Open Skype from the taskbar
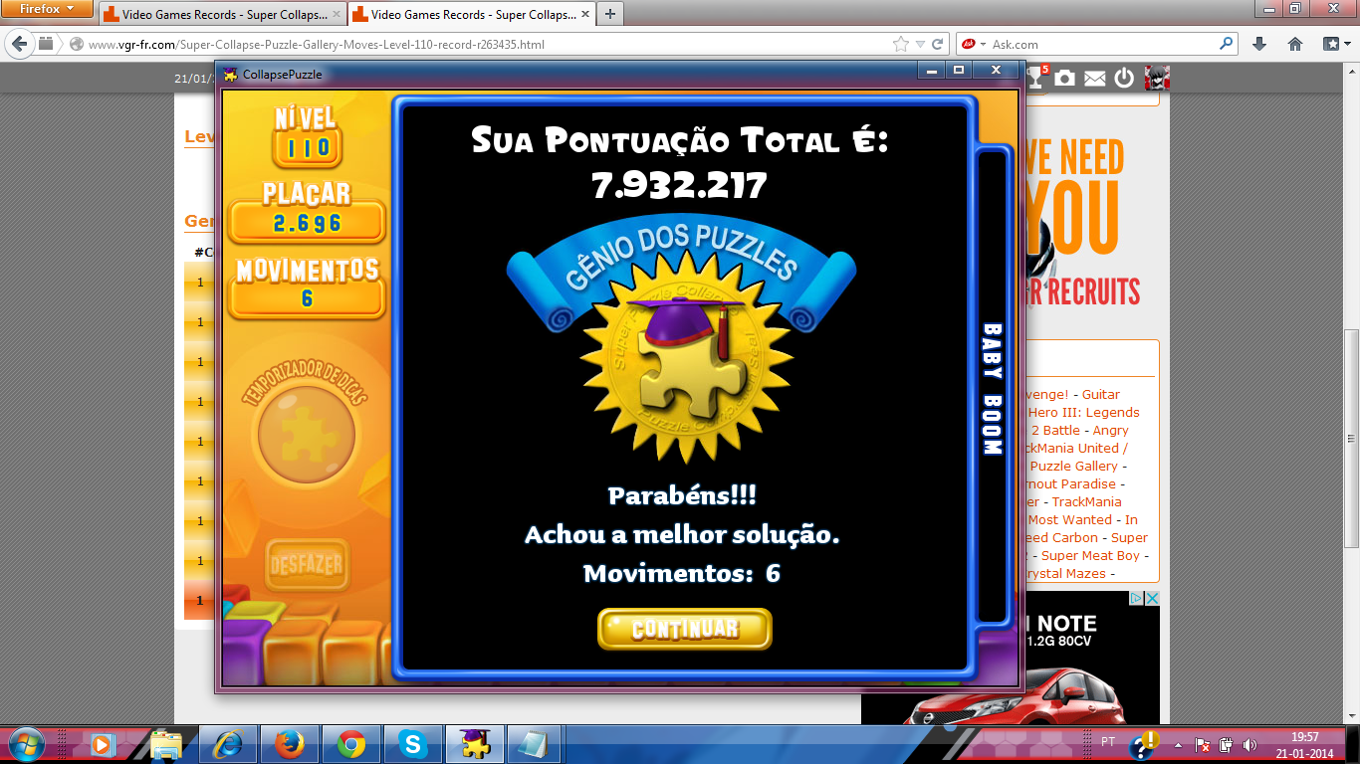The width and height of the screenshot is (1360, 764). click(x=412, y=743)
